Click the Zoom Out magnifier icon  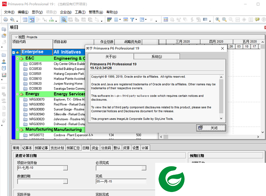point(224,19)
